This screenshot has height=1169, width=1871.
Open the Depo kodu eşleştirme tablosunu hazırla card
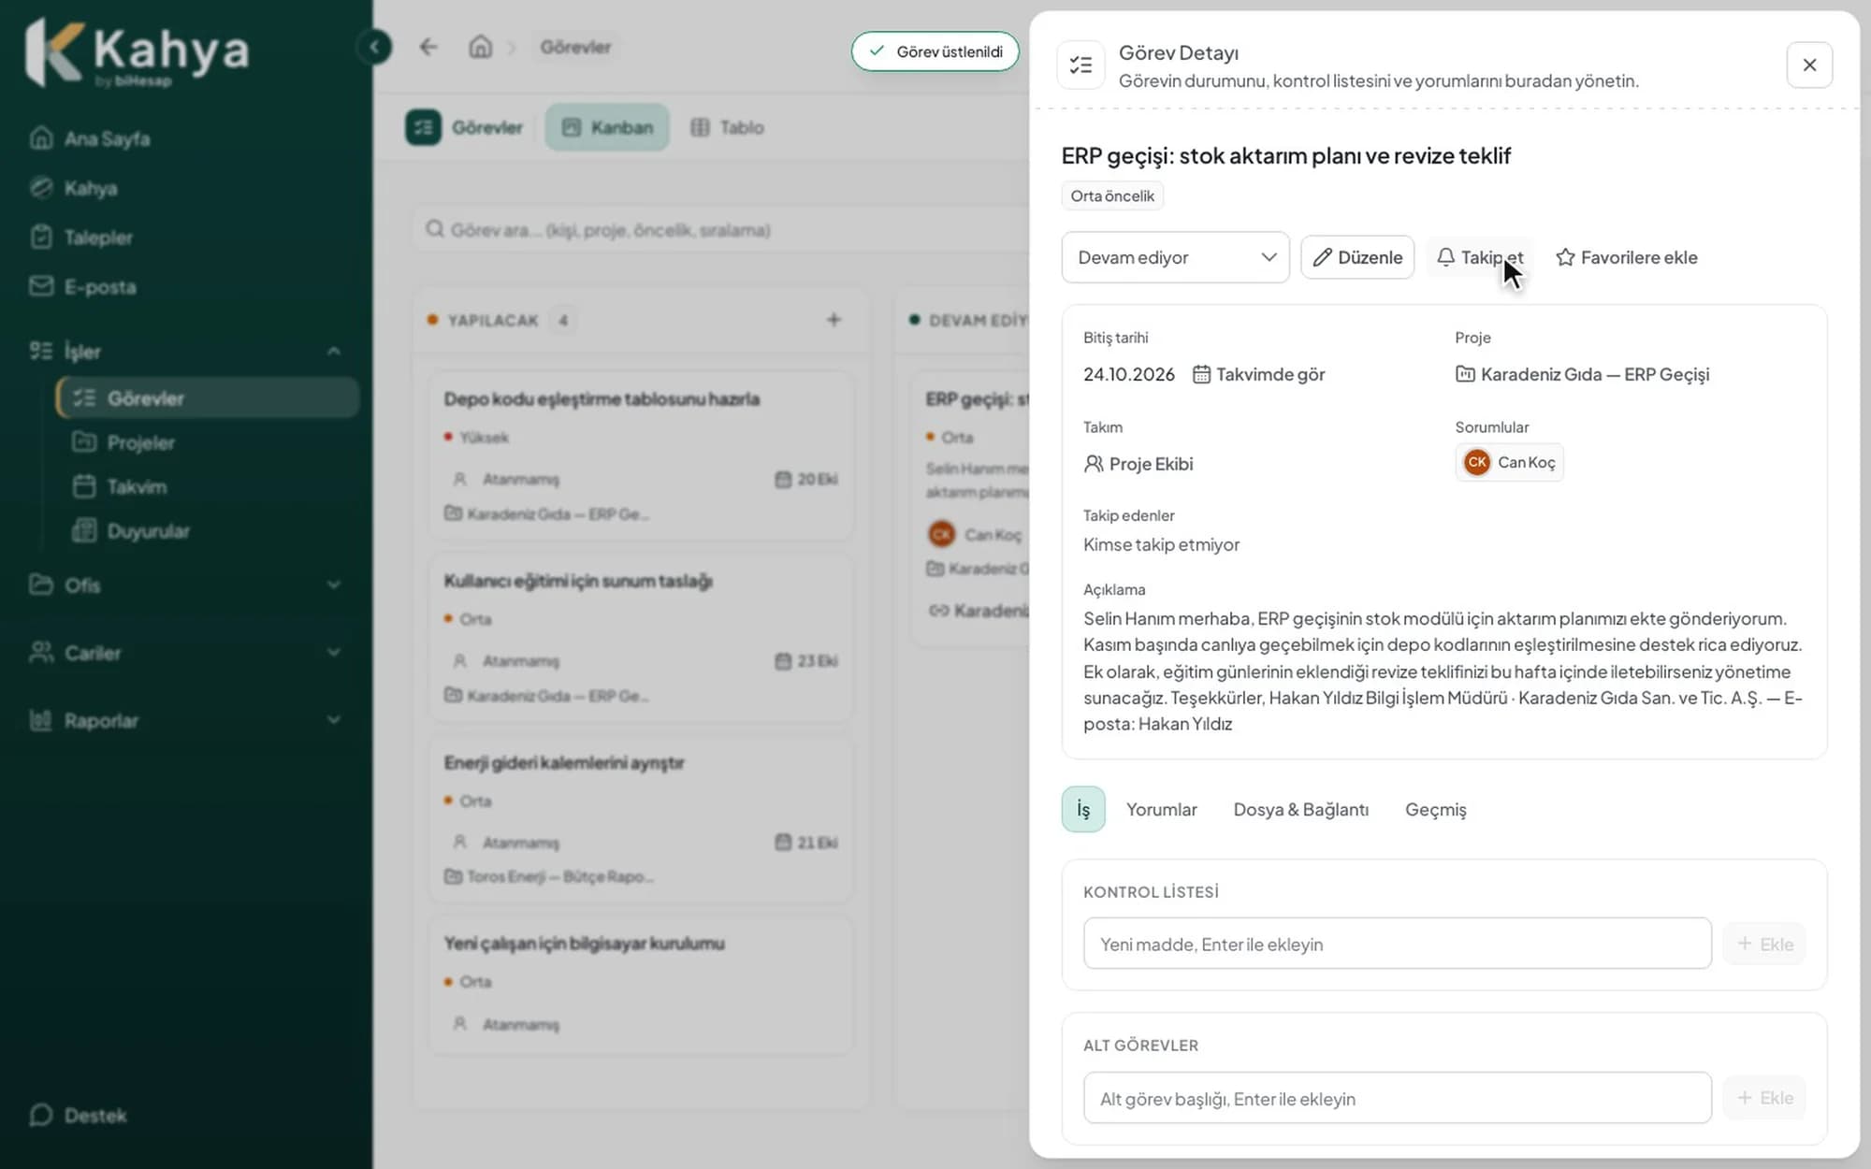click(x=641, y=456)
